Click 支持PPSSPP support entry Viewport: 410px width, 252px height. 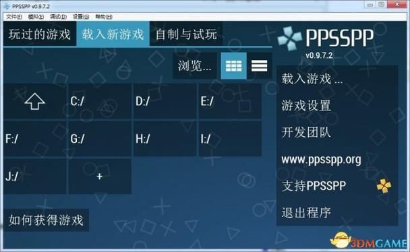[x=337, y=186]
